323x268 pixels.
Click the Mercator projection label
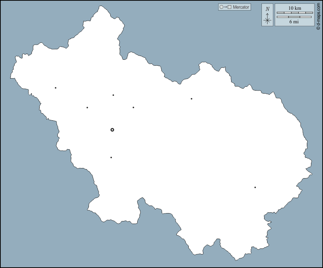pyautogui.click(x=241, y=7)
